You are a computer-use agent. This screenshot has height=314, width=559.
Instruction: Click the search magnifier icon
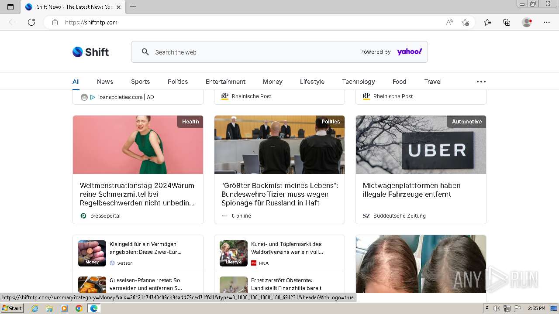click(145, 52)
